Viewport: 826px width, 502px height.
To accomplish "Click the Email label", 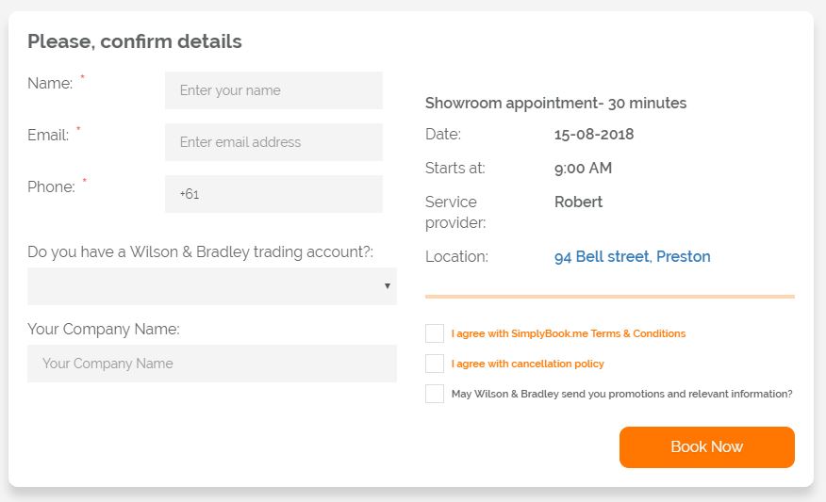I will (x=48, y=135).
